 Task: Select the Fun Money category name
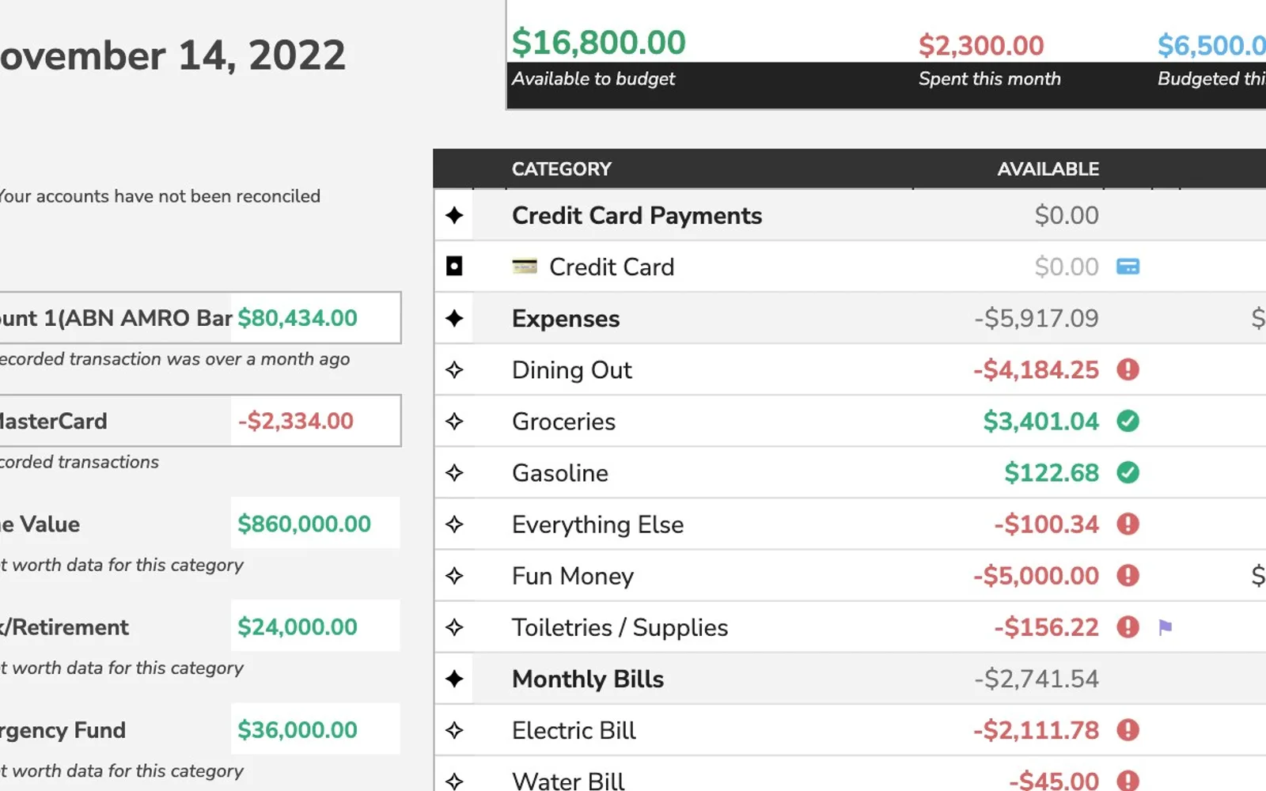pos(573,576)
